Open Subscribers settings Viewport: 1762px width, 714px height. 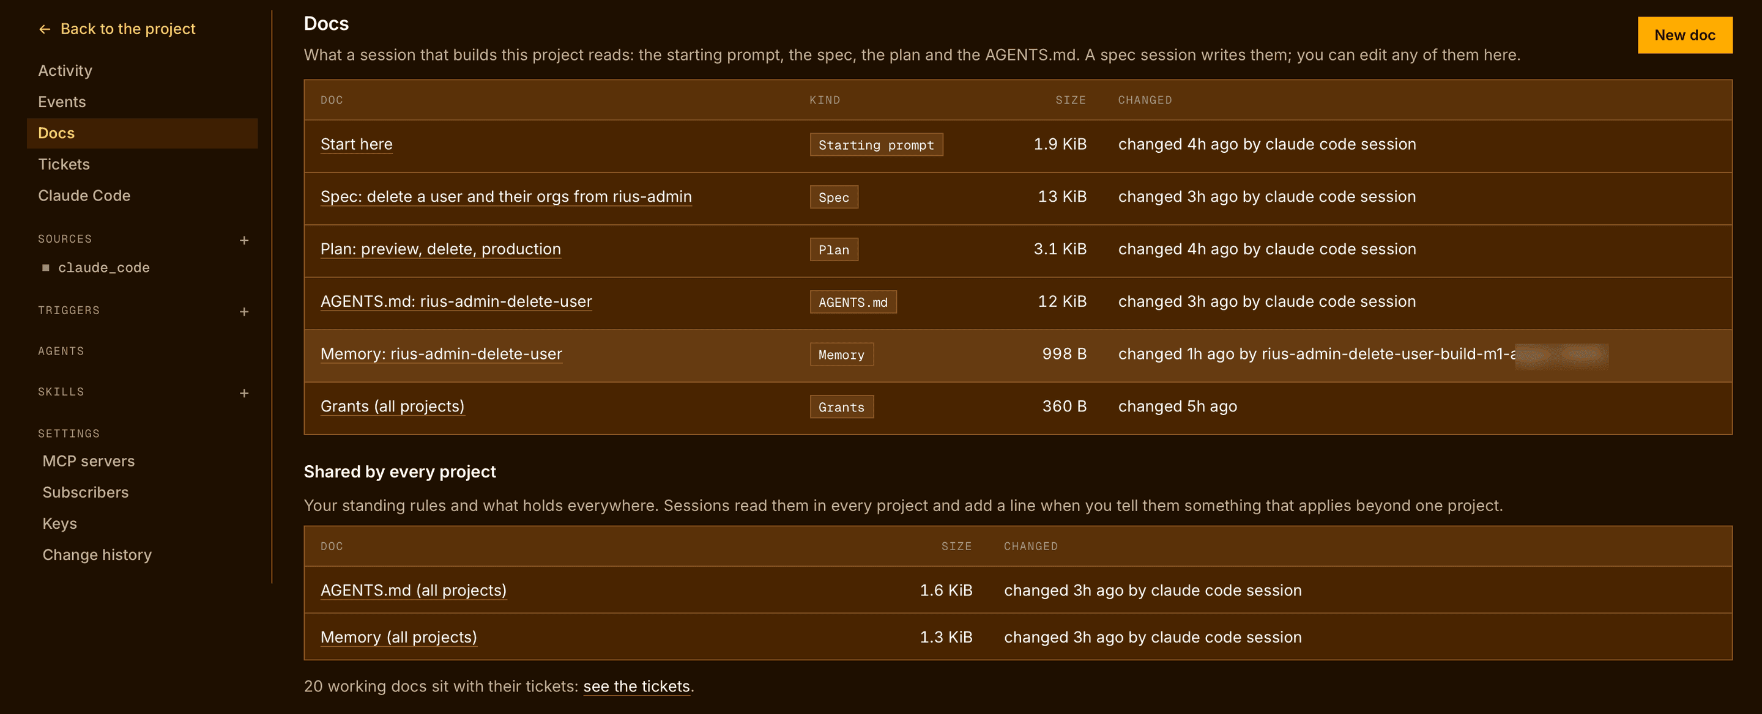[86, 493]
